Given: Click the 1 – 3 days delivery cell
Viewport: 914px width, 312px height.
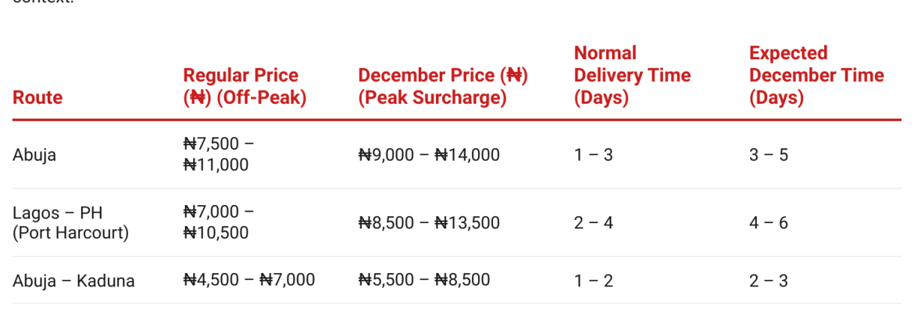Looking at the screenshot, I should (594, 154).
